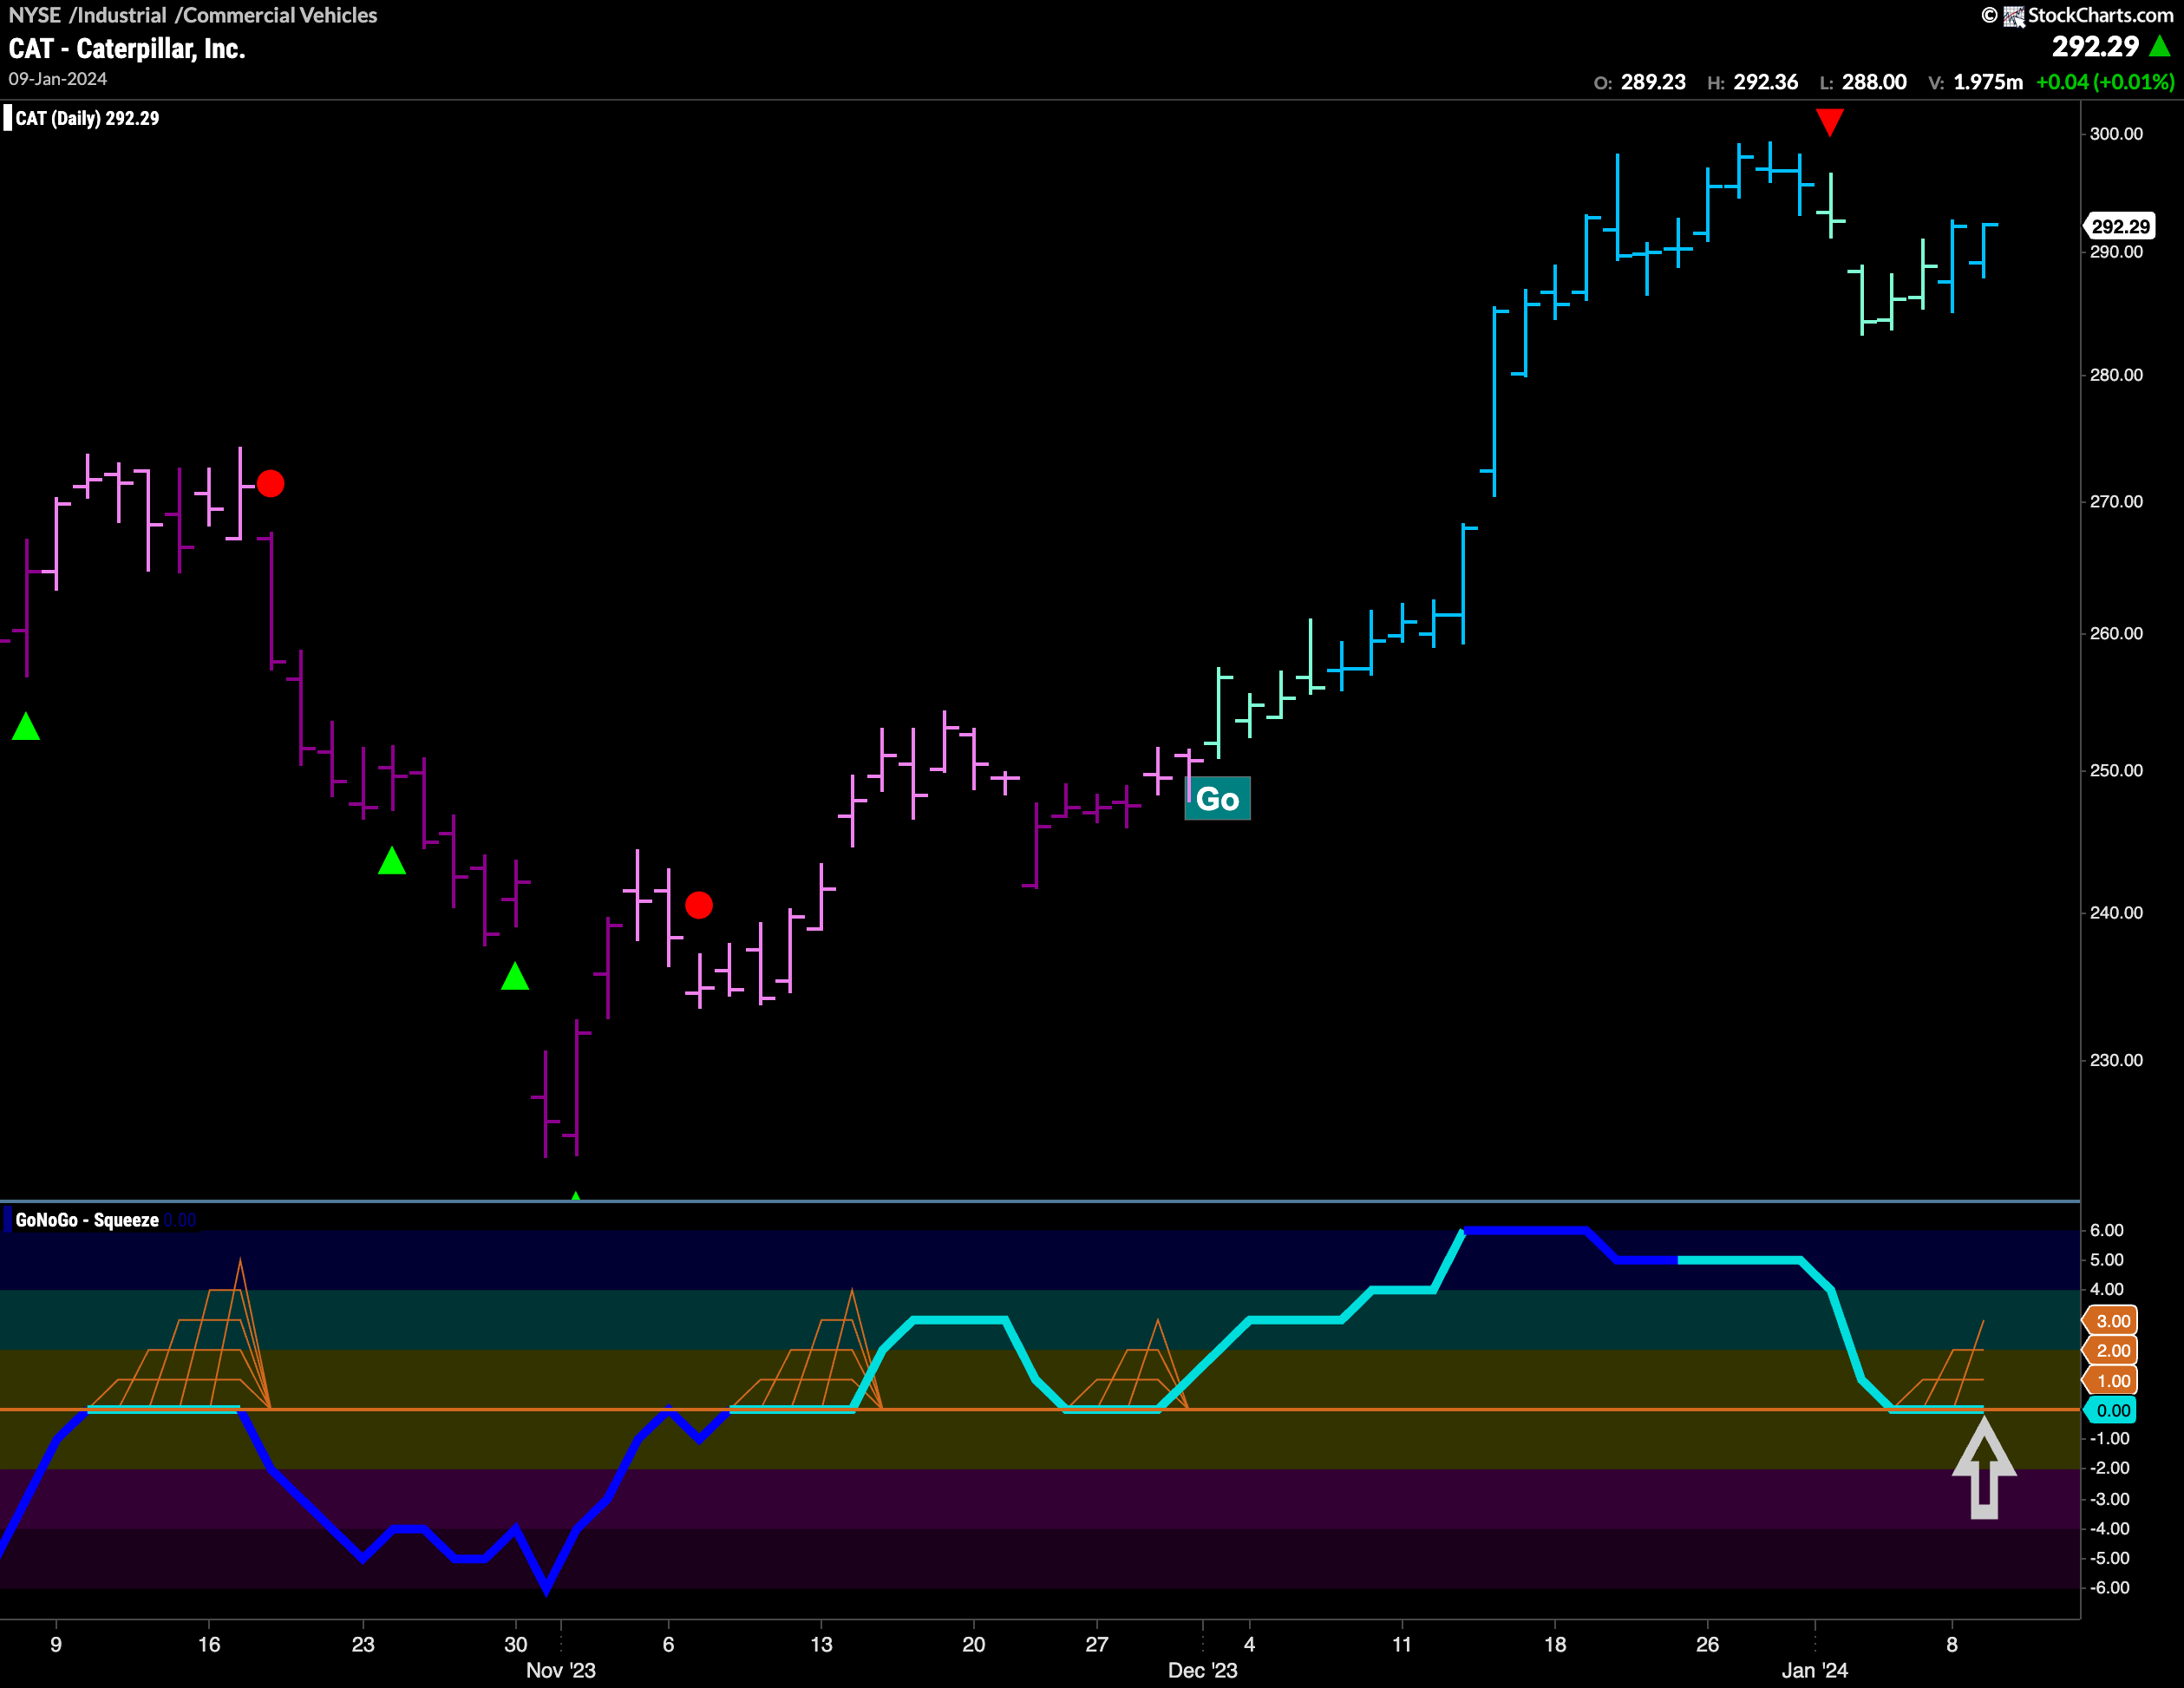Click the red circle marker near the 240 level

[x=699, y=906]
